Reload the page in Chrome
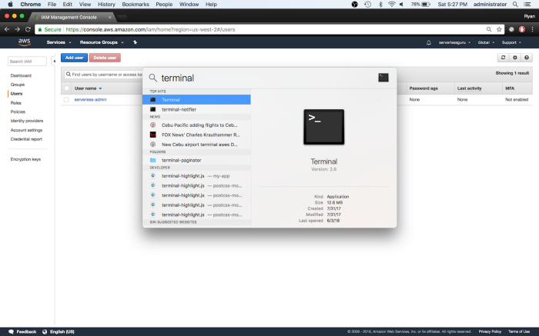Screen dimensions: 539x336 point(28,29)
